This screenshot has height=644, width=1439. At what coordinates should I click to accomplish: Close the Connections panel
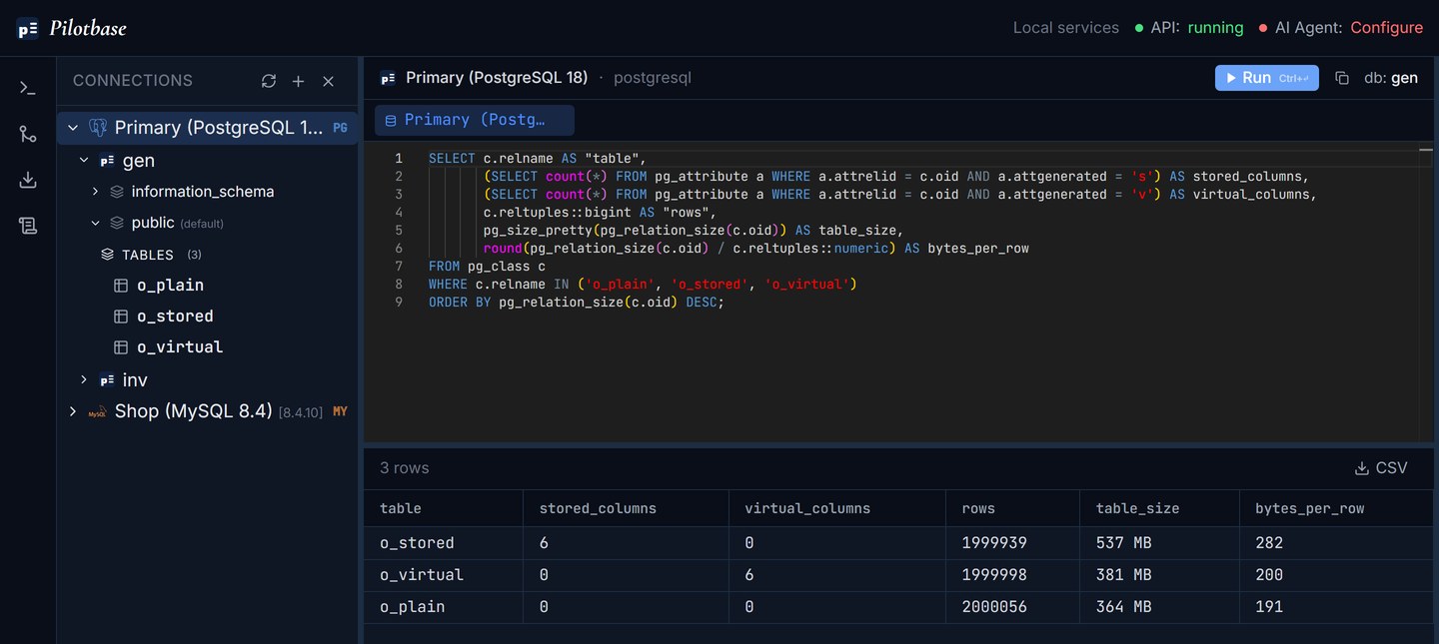click(328, 81)
